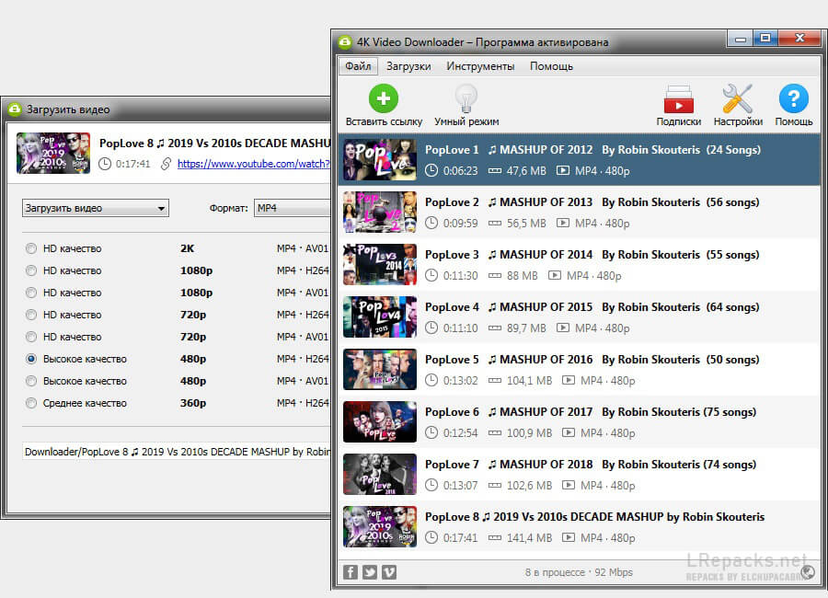Click the PopLove 4 video thumbnail
The image size is (828, 598).
pyautogui.click(x=380, y=317)
